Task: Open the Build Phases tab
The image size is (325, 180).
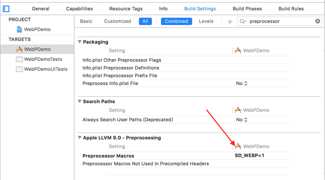Action: (x=247, y=9)
